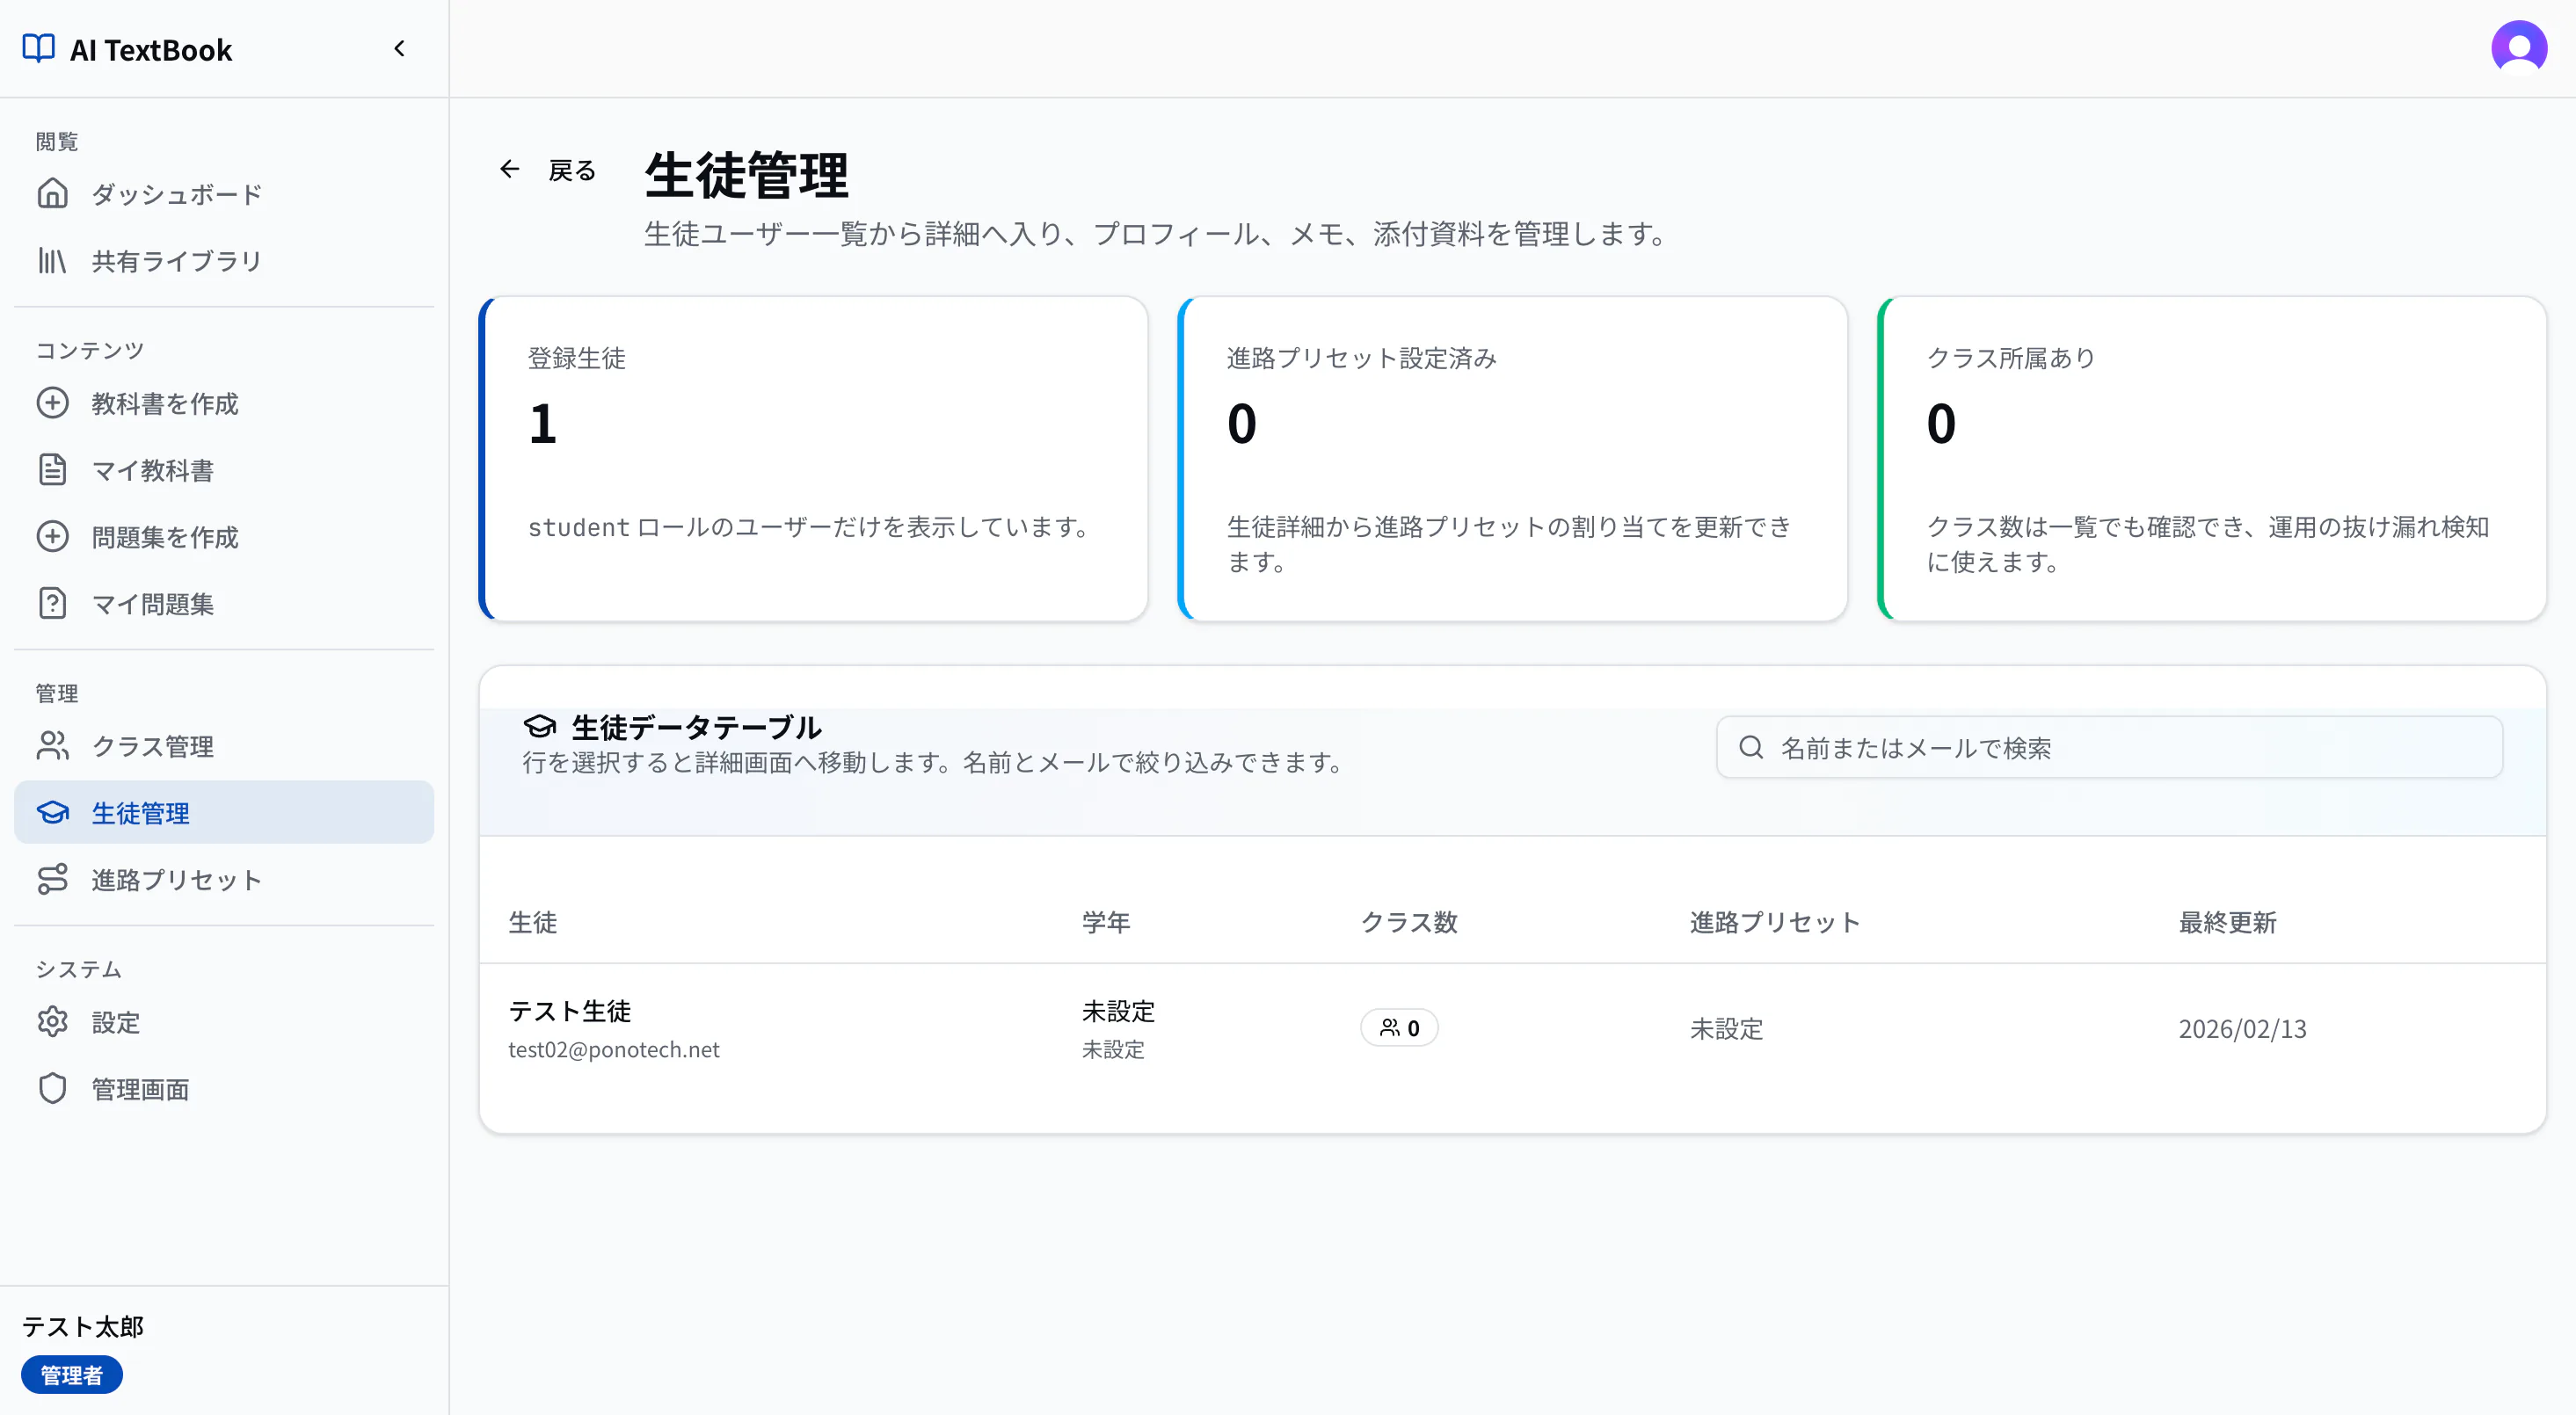The image size is (2576, 1415).
Task: Click the 学年 column header
Action: (1106, 922)
